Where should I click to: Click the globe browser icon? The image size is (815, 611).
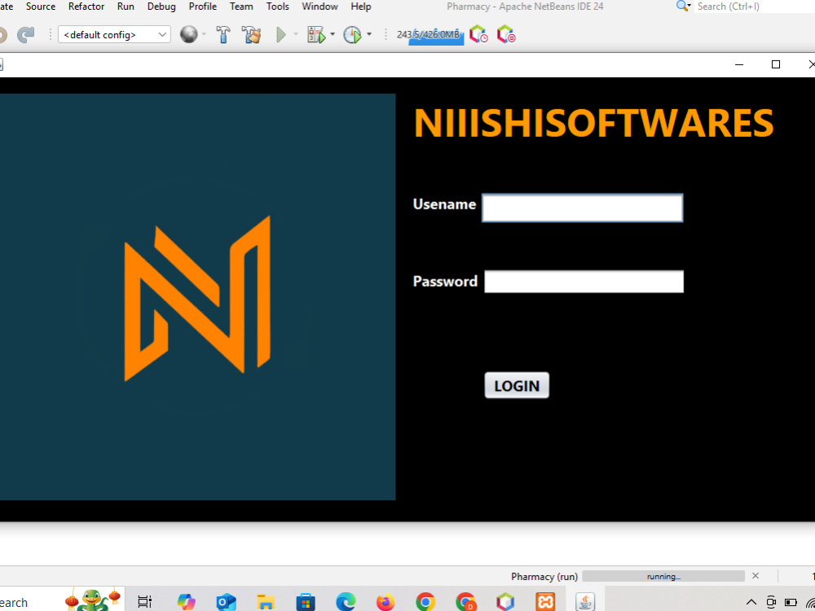[x=189, y=35]
